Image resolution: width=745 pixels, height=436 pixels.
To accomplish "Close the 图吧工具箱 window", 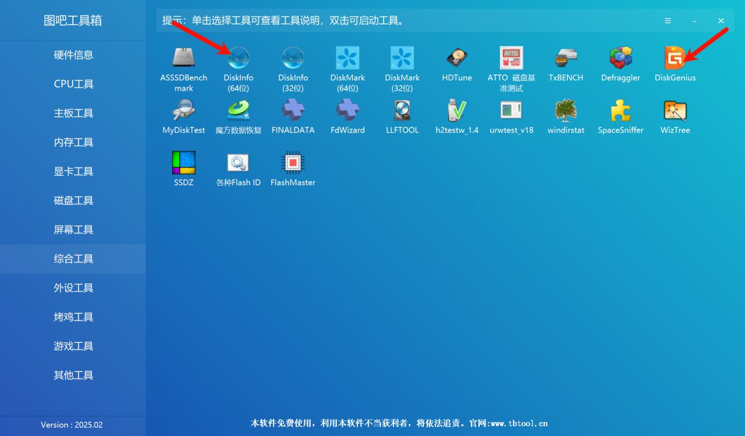I will 721,21.
